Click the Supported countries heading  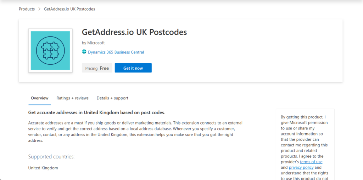pos(51,157)
